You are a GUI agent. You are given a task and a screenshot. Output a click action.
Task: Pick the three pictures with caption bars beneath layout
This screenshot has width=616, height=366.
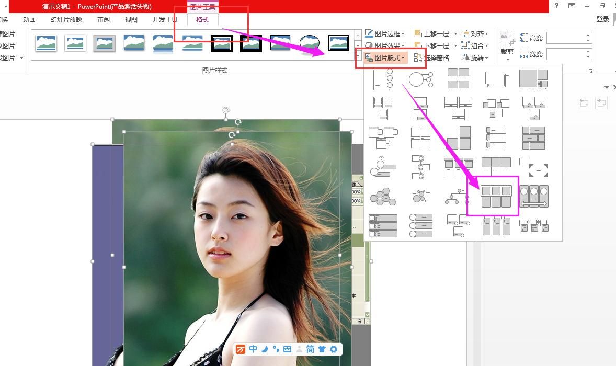(458, 108)
